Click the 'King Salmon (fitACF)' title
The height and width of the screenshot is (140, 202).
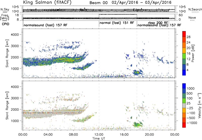click(47, 3)
